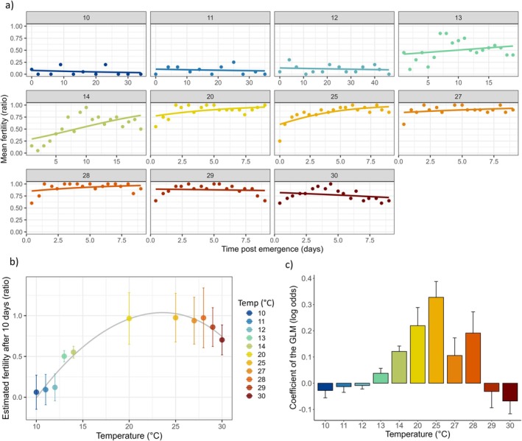The width and height of the screenshot is (522, 441).
Task: Select the small bar at 13 in panel c
Action: tap(381, 378)
